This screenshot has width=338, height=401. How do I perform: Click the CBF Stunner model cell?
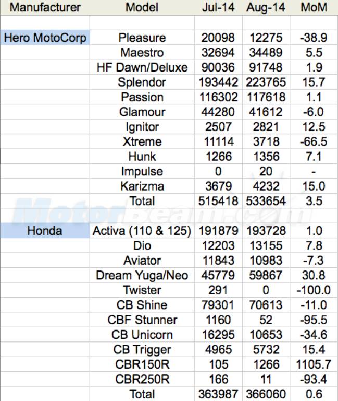click(142, 320)
